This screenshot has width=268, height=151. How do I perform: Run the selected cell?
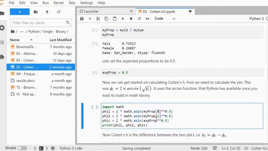pos(123,18)
